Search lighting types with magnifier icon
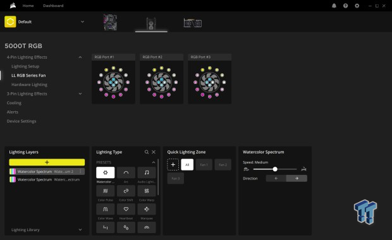The image size is (392, 240). tap(147, 152)
